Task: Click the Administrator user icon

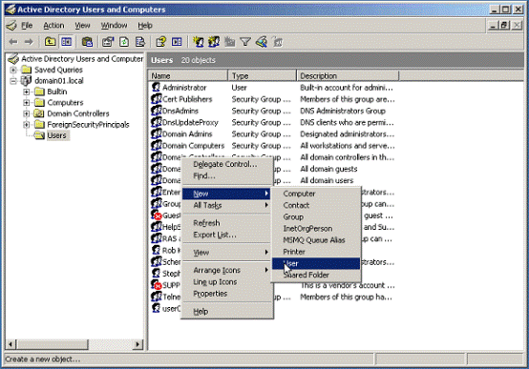Action: click(x=156, y=88)
